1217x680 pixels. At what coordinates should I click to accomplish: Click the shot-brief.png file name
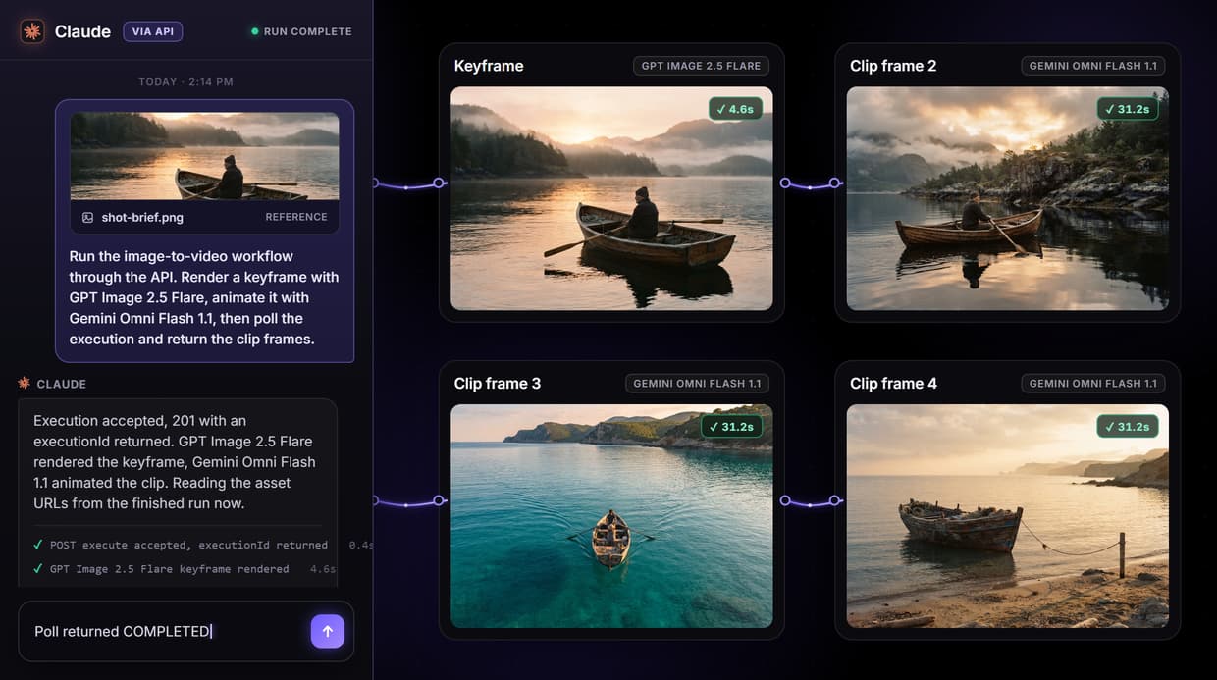point(142,217)
